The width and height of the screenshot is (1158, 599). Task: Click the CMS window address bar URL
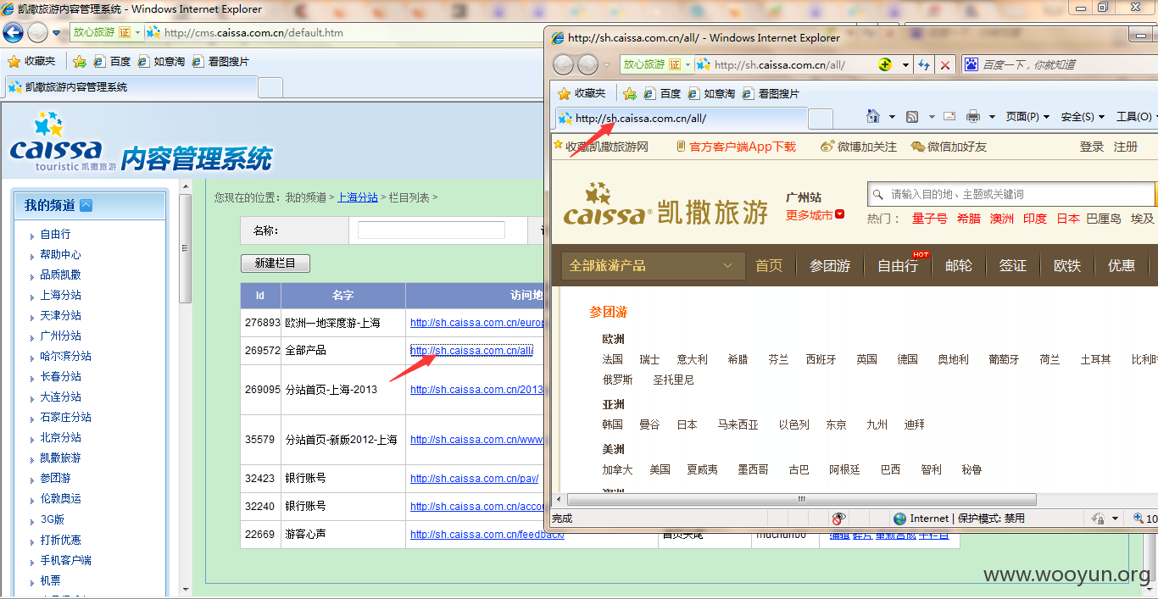click(x=253, y=33)
